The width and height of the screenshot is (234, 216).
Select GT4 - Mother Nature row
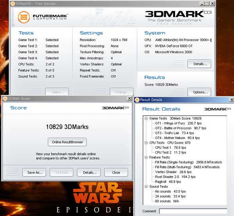click(177, 138)
